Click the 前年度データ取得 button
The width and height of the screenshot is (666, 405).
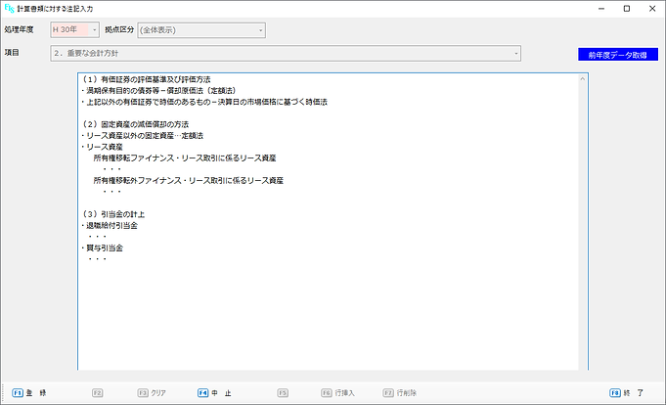click(617, 55)
